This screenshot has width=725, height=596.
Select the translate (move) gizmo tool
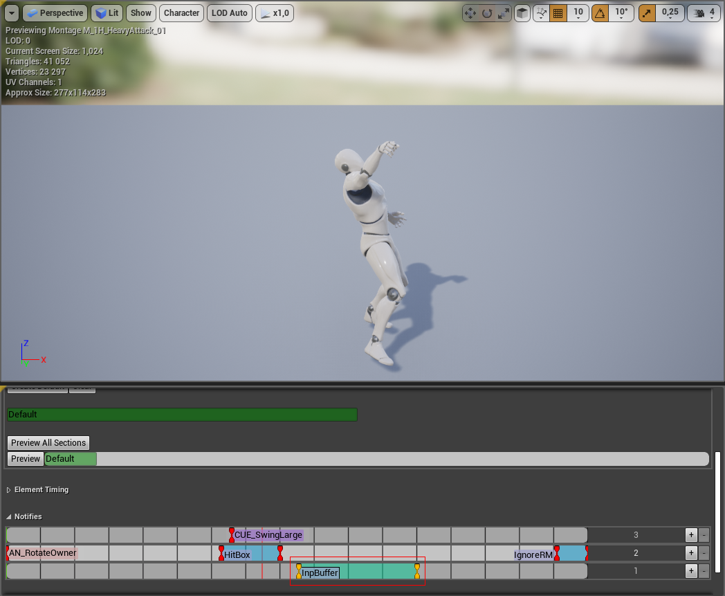coord(470,13)
